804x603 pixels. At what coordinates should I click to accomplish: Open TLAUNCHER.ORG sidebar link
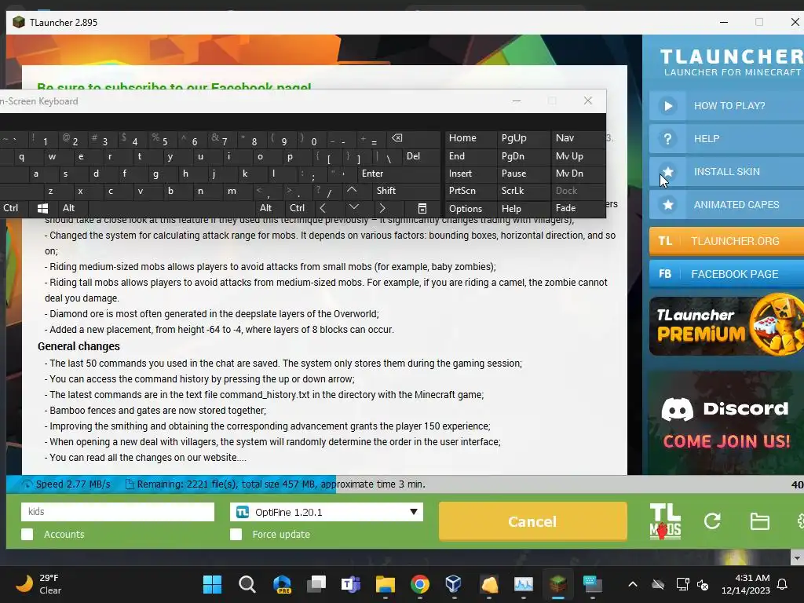[x=726, y=241]
